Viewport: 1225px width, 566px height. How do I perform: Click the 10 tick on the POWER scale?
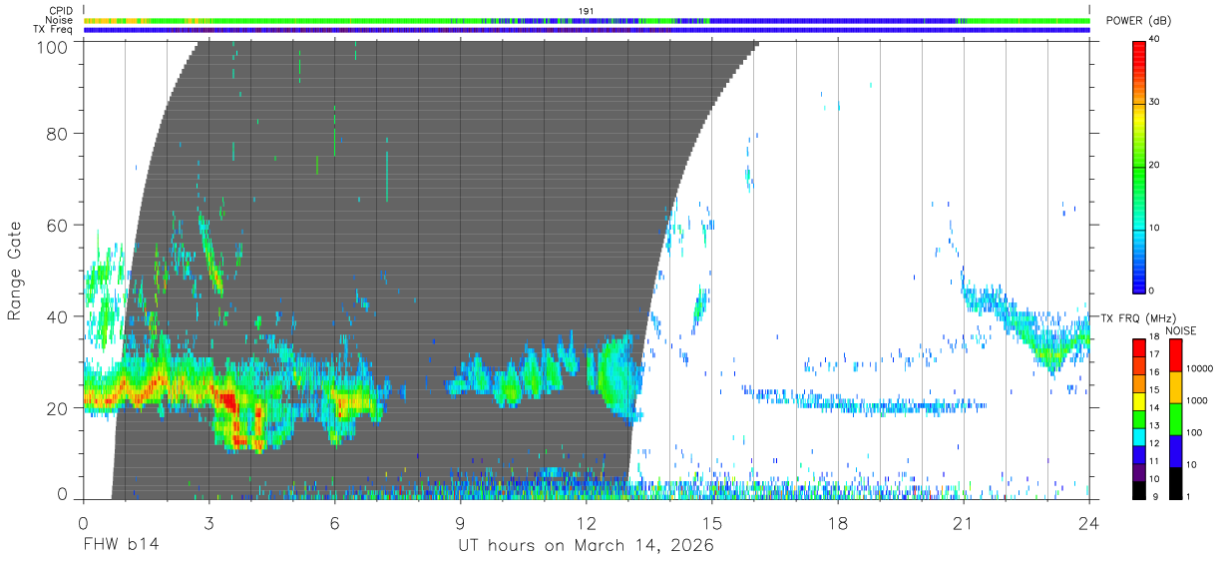(x=1155, y=228)
